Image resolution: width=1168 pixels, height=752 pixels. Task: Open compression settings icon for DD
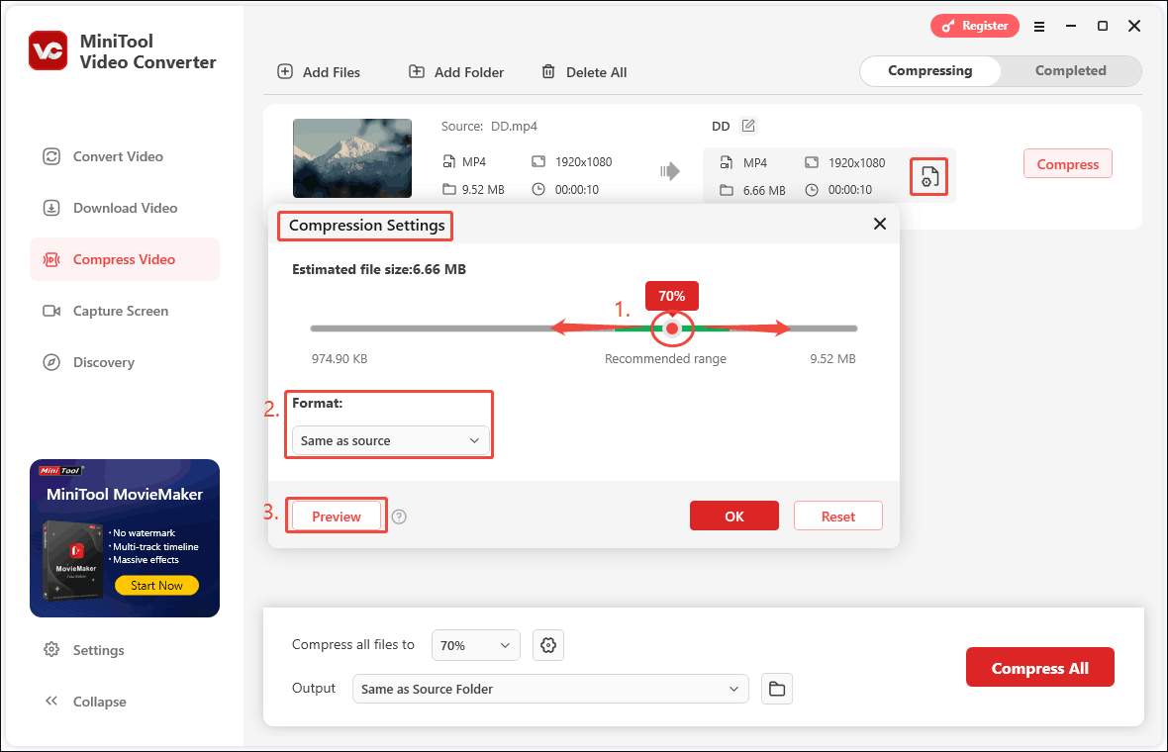[928, 176]
